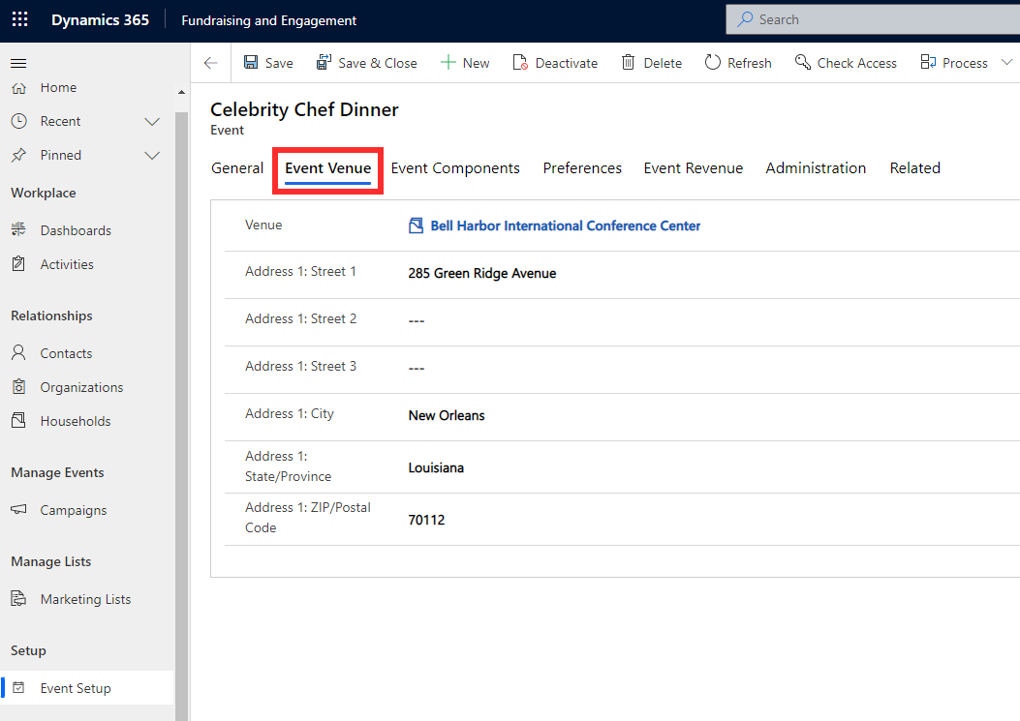Screen dimensions: 1020x721
Task: Click the Setup section header
Action: pyautogui.click(x=29, y=650)
